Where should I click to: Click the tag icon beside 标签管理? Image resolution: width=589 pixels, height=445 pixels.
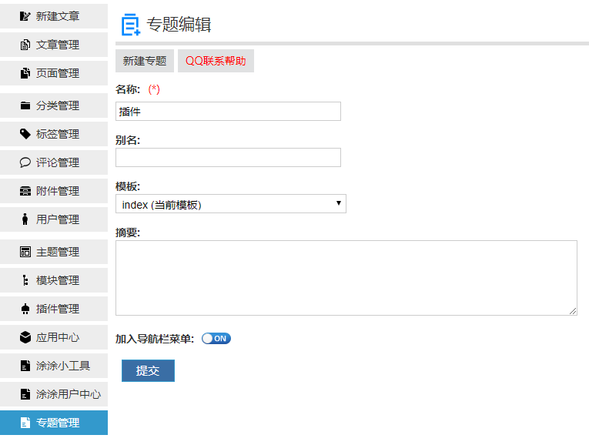coord(25,134)
